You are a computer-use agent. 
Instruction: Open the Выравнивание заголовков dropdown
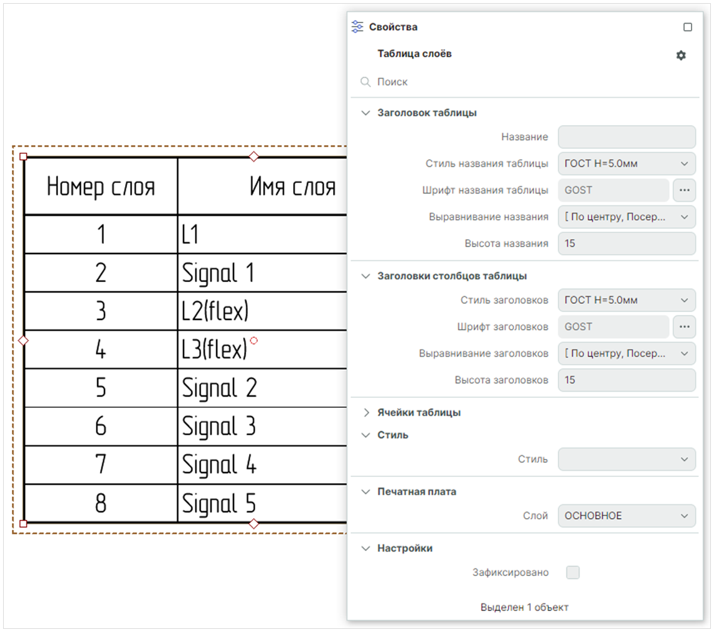pyautogui.click(x=626, y=353)
